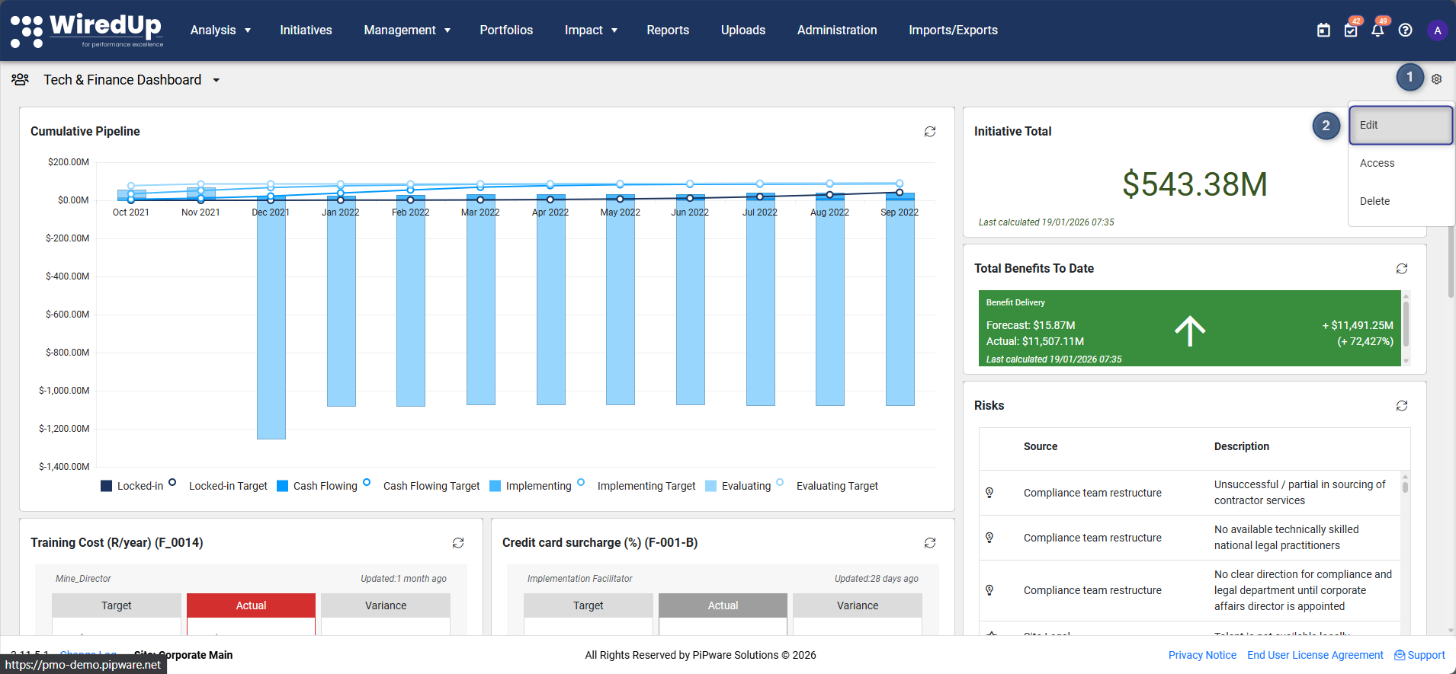Image resolution: width=1456 pixels, height=674 pixels.
Task: Open the Uploads menu item
Action: [x=743, y=30]
